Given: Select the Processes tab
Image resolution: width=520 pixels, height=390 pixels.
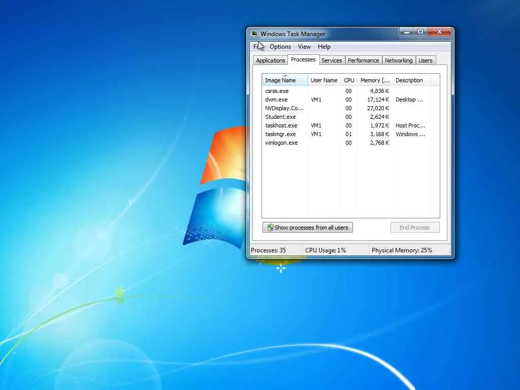Looking at the screenshot, I should (303, 60).
